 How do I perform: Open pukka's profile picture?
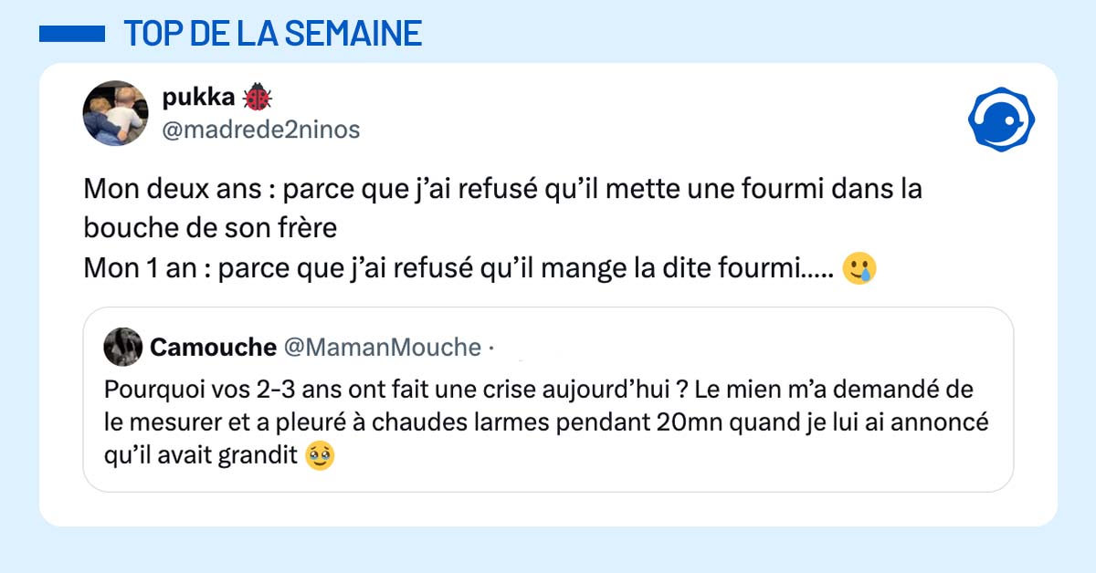click(x=114, y=113)
